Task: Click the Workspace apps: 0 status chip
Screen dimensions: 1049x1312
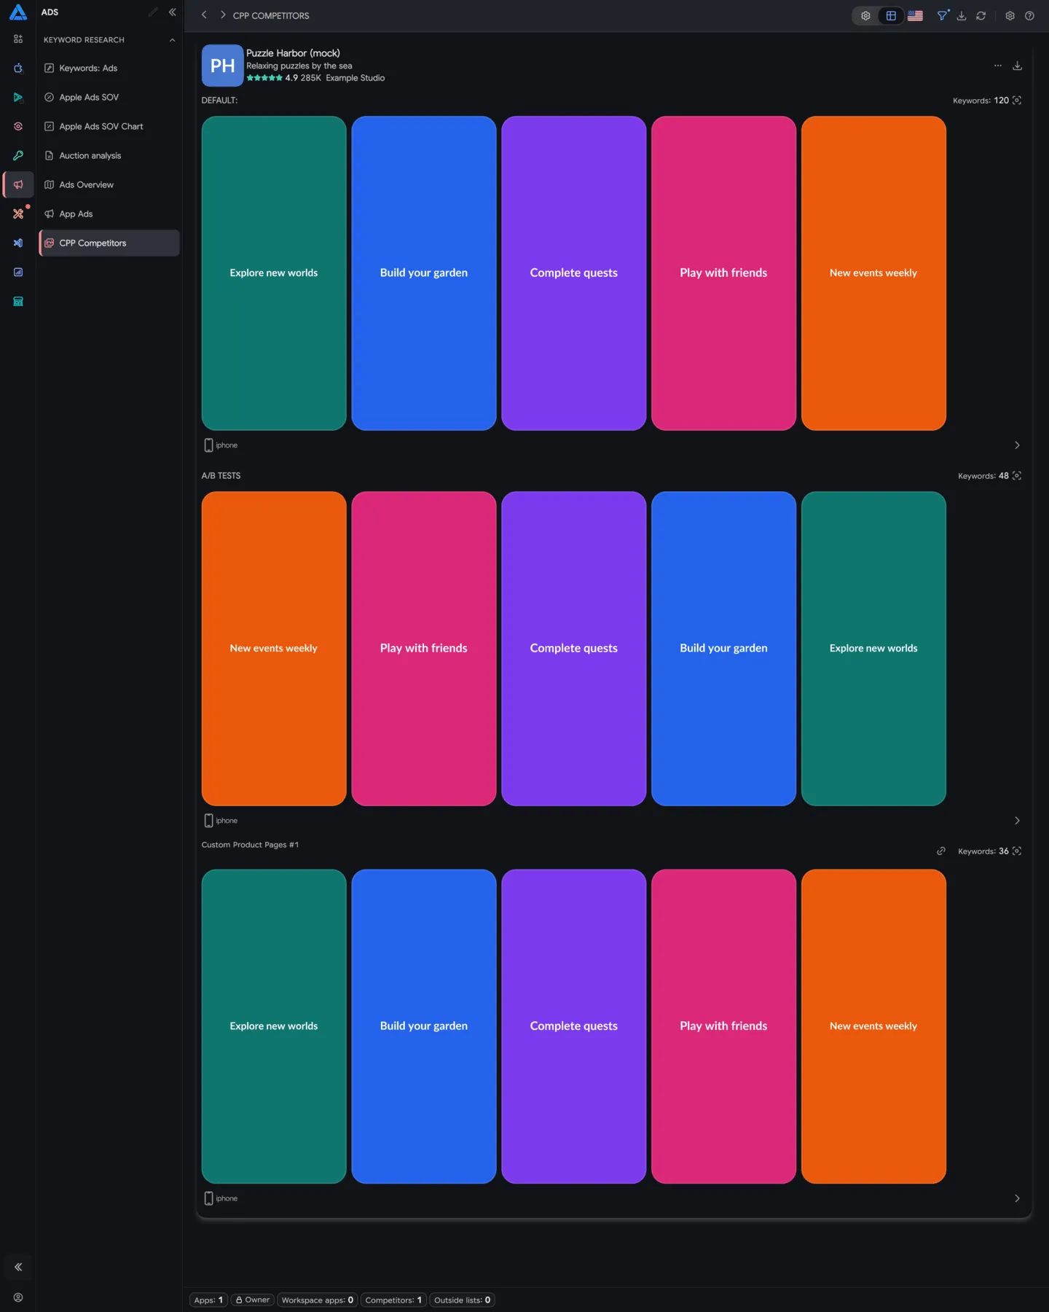Action: pyautogui.click(x=318, y=1300)
